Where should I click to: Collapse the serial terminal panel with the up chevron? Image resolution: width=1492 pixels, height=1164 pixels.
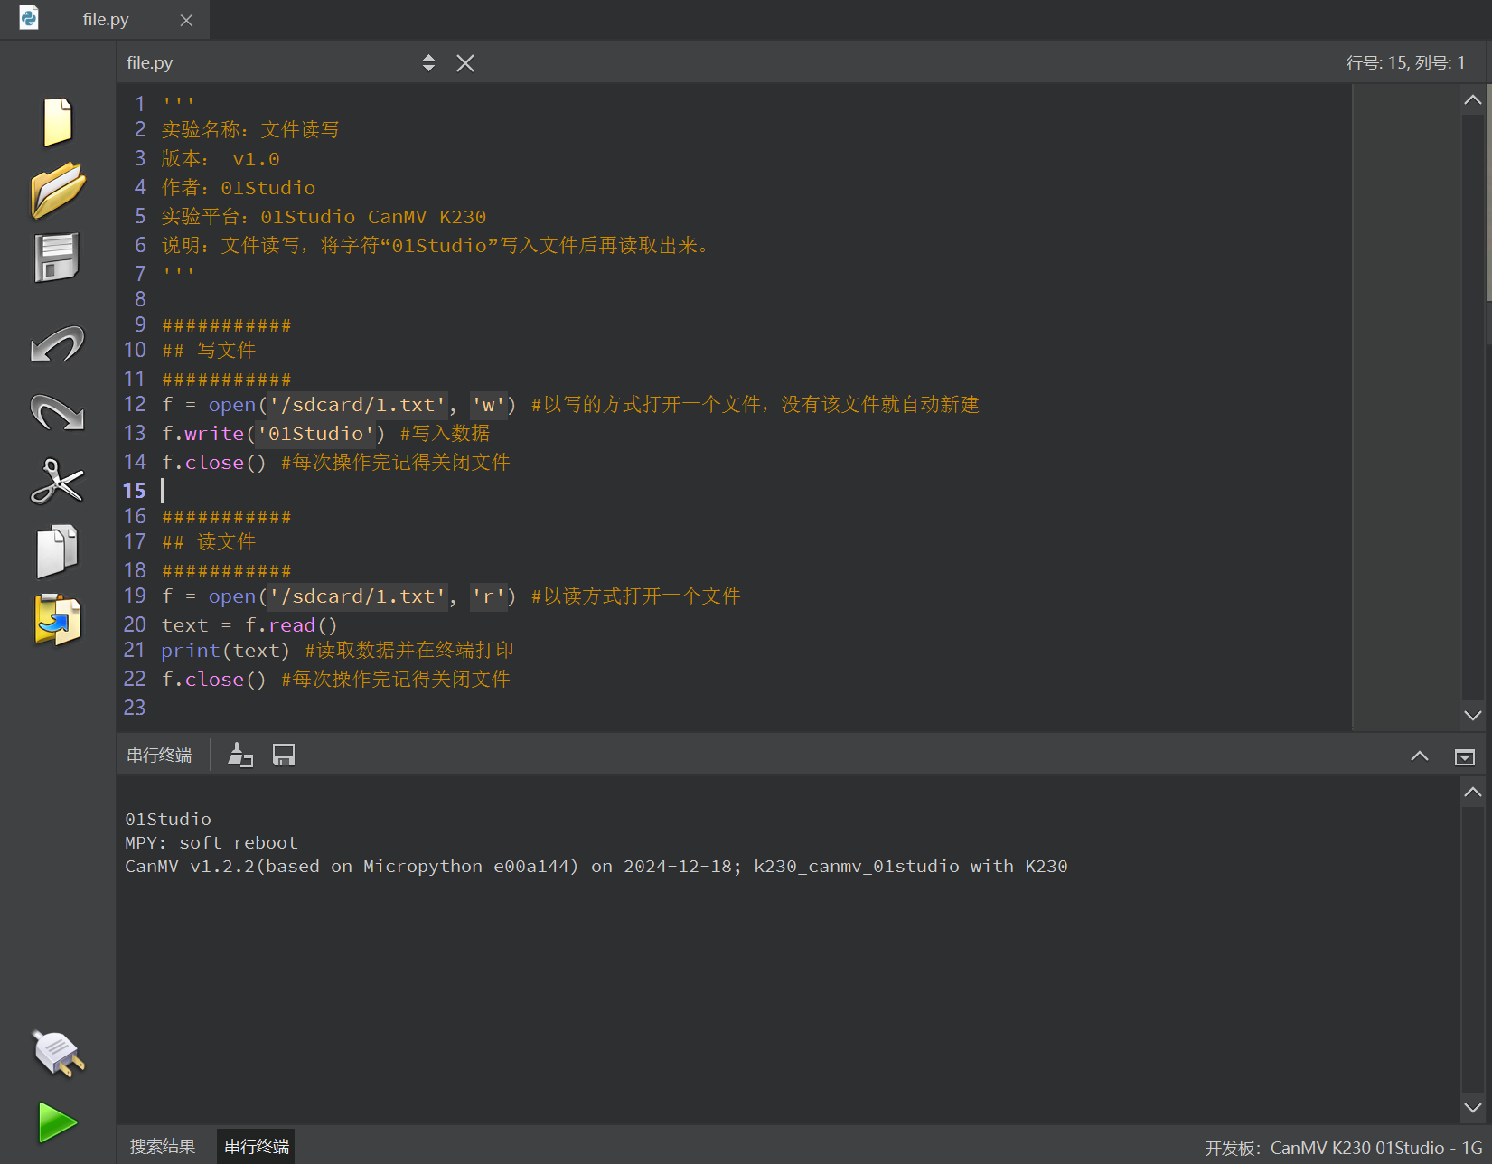1420,756
